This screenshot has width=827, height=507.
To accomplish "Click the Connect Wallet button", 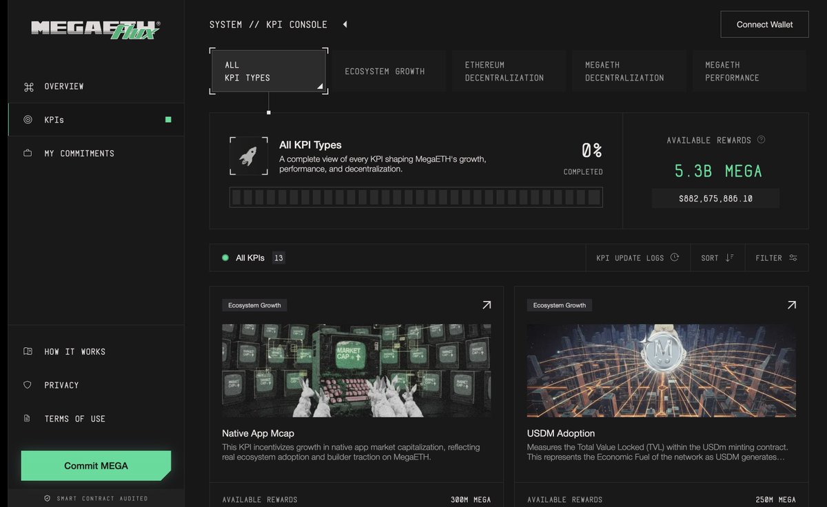I will (764, 24).
